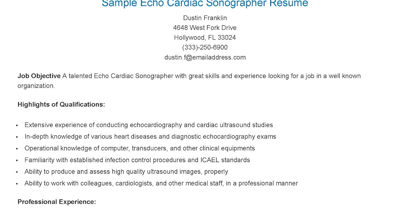Screen dimensions: 410x215
Task: Click the Job Objective heading
Action: [39, 76]
